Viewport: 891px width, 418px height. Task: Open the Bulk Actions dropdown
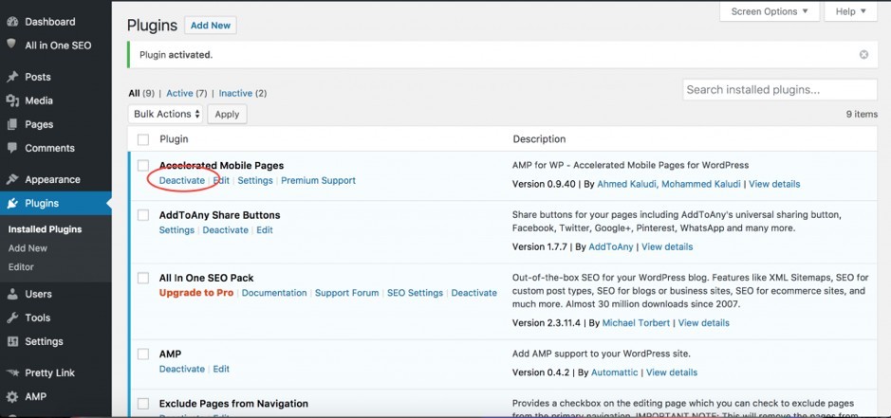(x=165, y=114)
